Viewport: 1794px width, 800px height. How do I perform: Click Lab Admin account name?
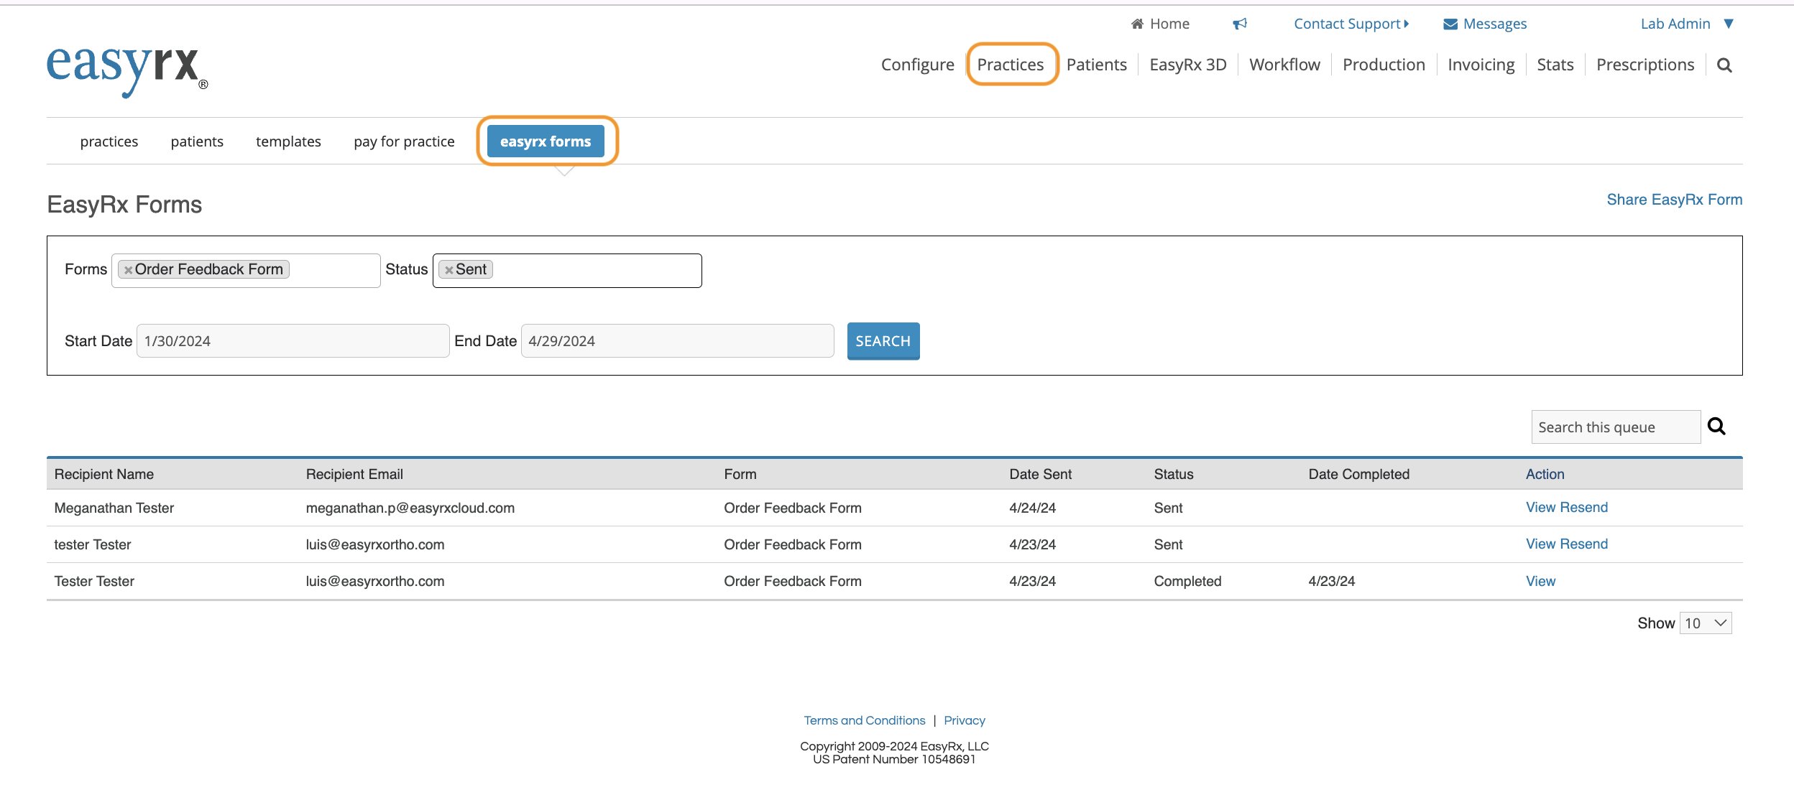tap(1675, 24)
